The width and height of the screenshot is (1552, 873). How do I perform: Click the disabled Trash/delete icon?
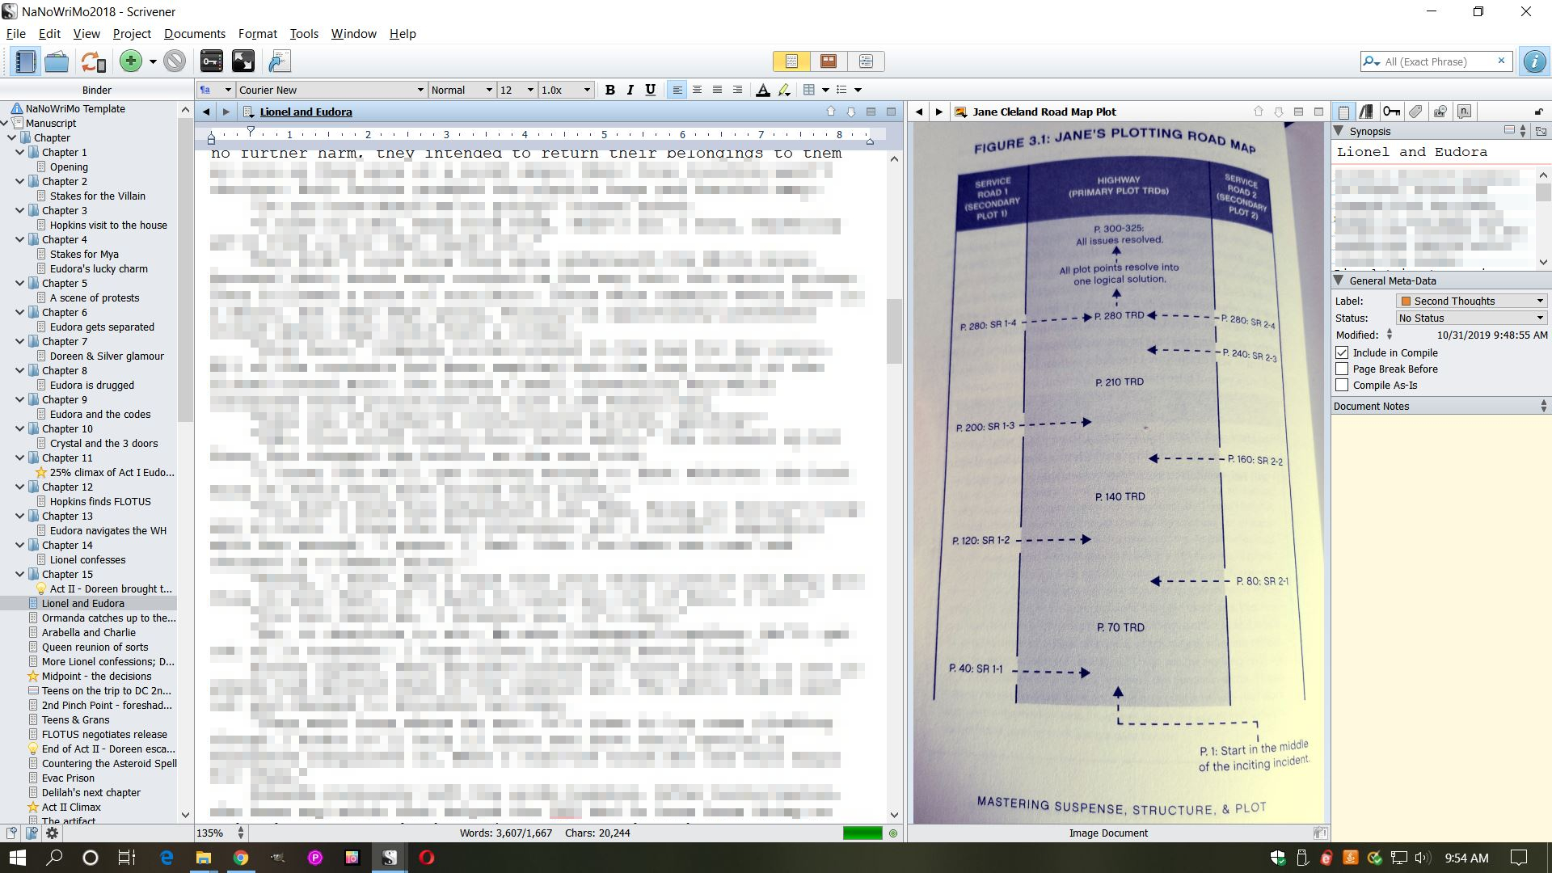(175, 61)
